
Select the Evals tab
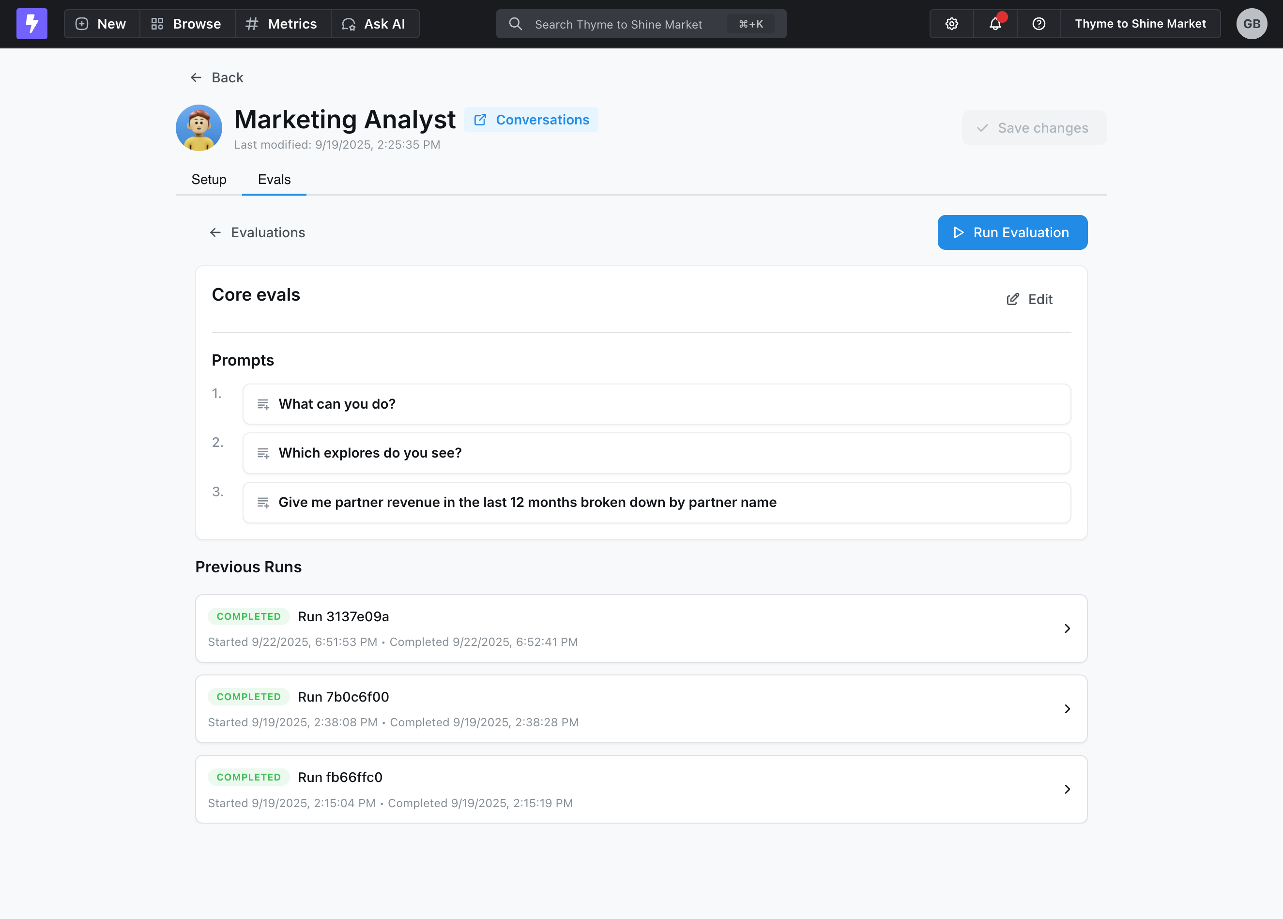click(274, 179)
